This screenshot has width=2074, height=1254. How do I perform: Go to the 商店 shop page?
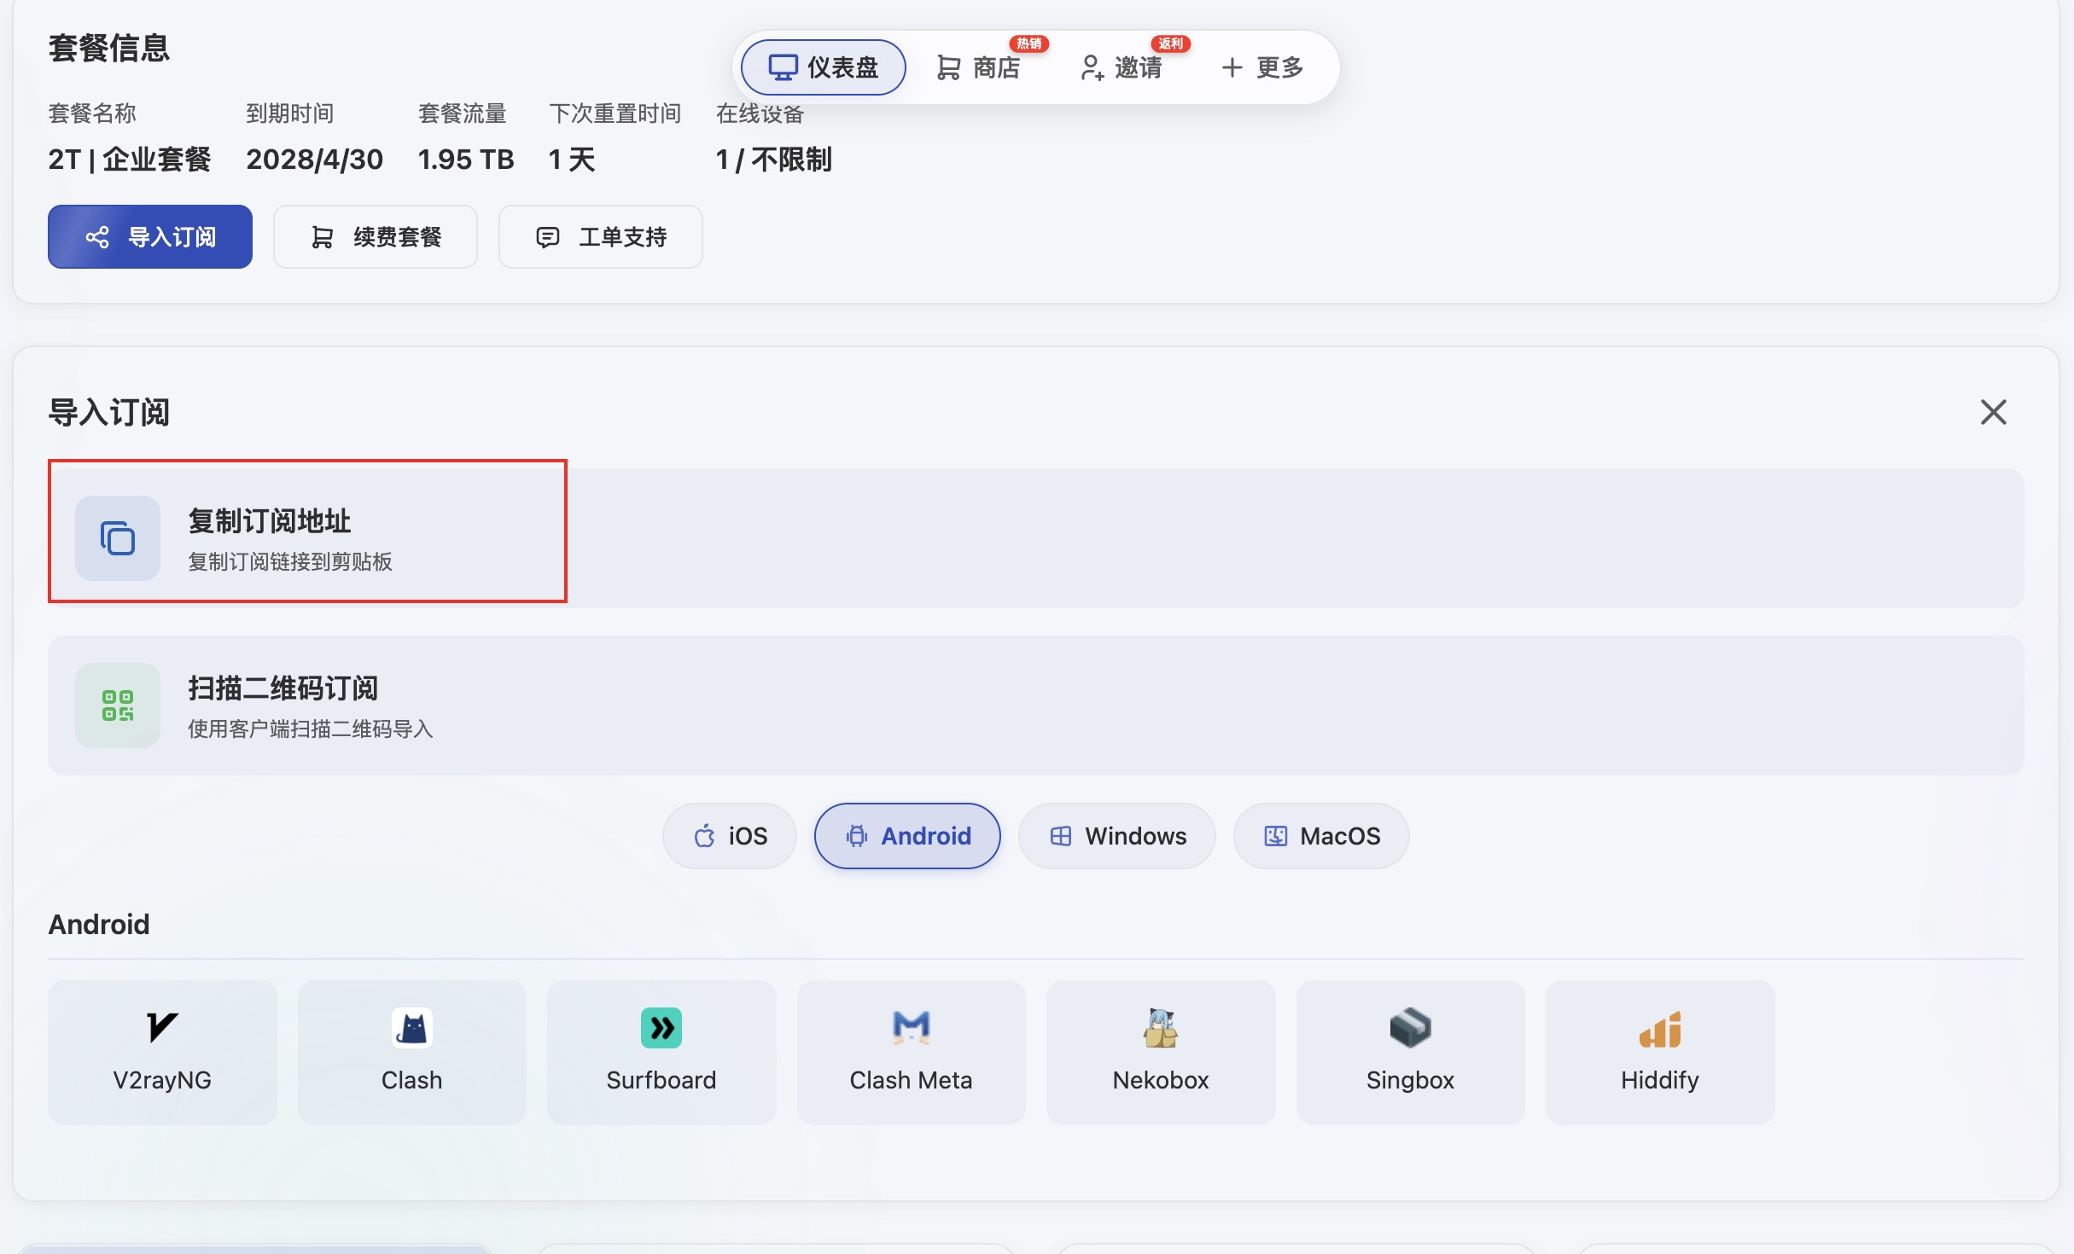979,67
